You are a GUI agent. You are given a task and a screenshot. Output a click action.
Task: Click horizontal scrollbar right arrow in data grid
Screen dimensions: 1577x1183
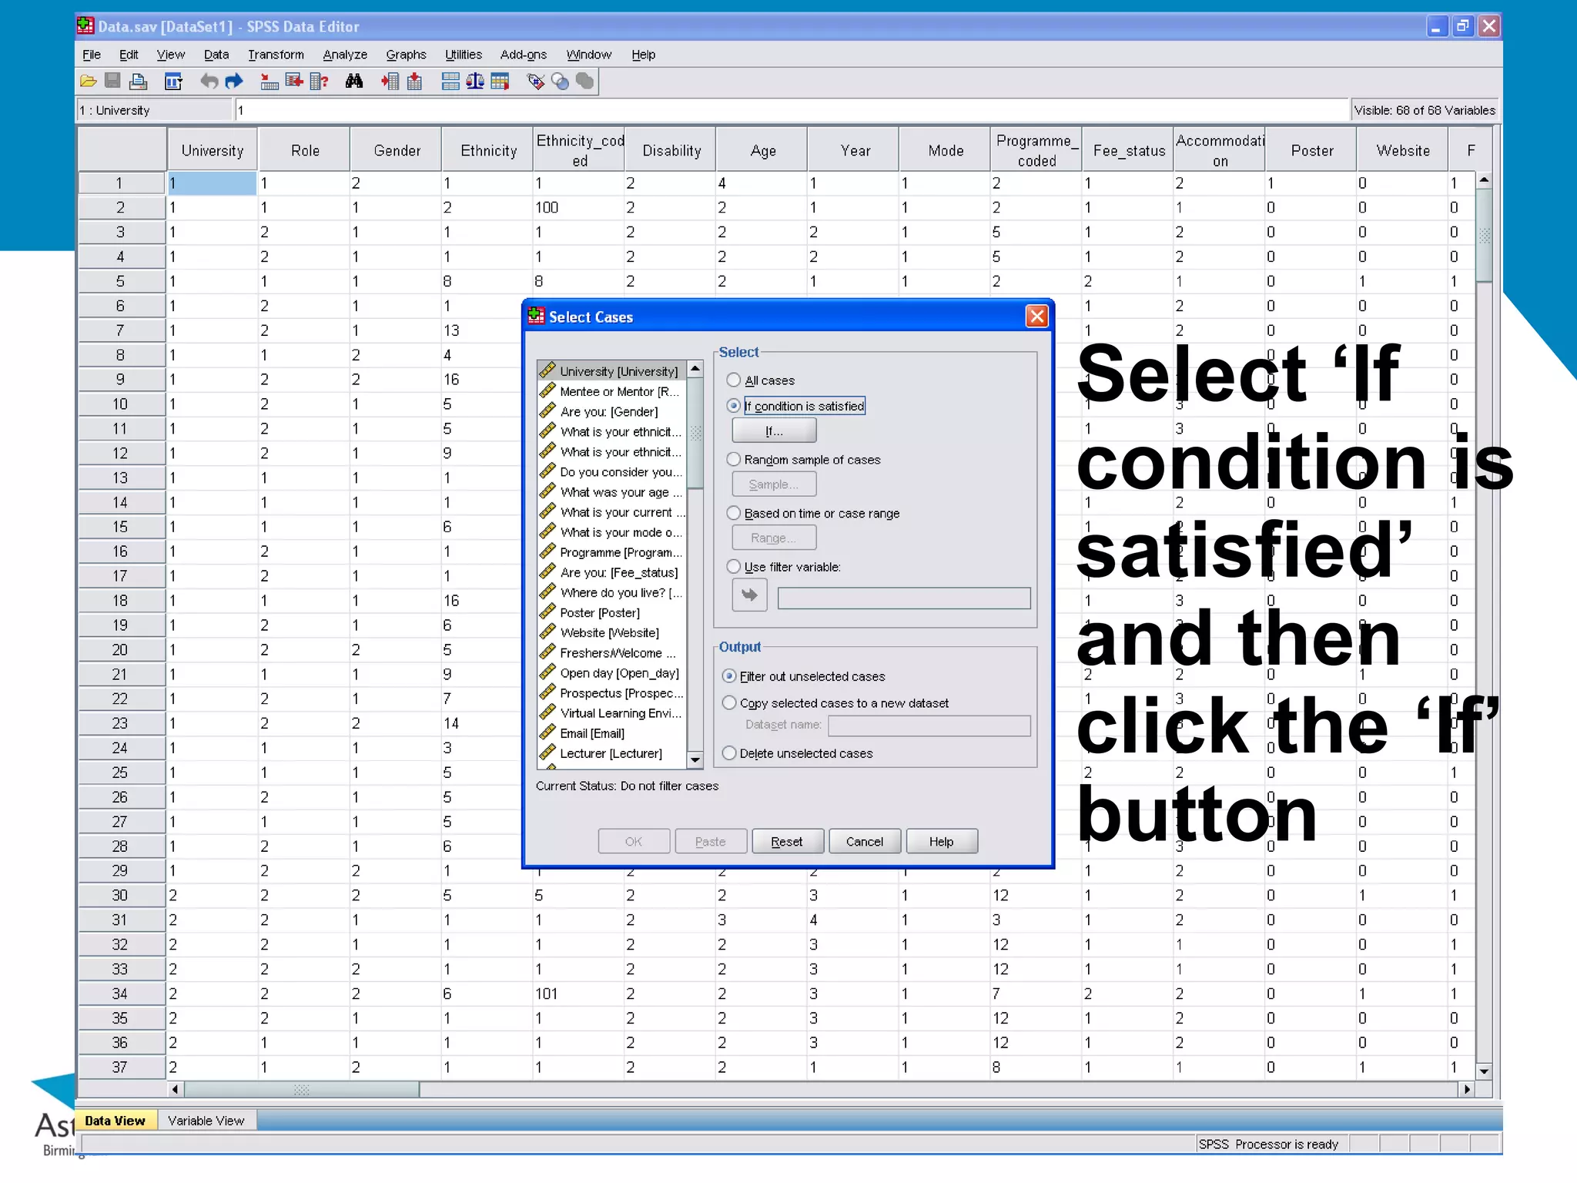click(1467, 1089)
